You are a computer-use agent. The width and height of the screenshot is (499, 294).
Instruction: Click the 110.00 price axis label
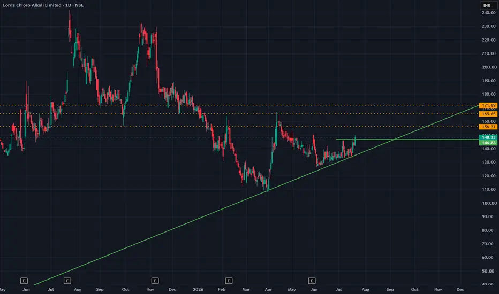pos(489,189)
